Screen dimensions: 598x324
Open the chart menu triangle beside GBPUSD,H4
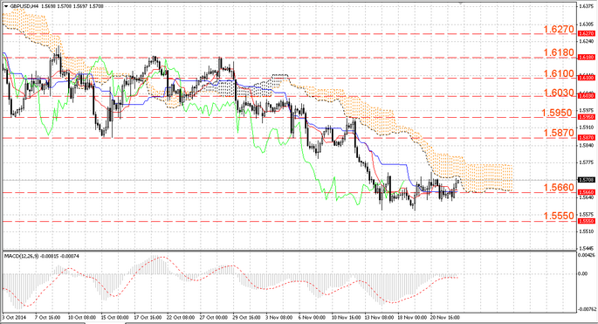click(6, 6)
